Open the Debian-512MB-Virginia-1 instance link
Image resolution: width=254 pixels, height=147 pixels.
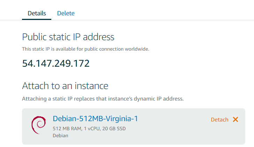[95, 119]
